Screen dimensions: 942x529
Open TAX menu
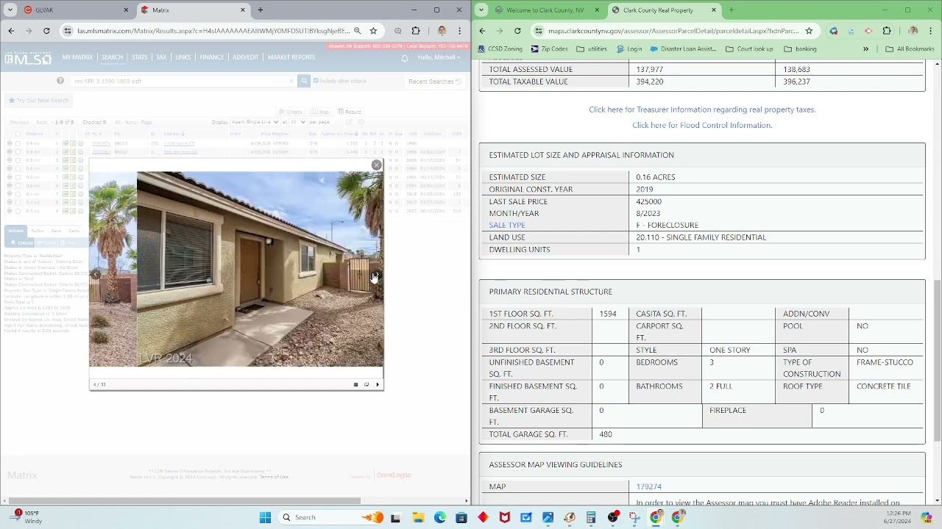[161, 57]
